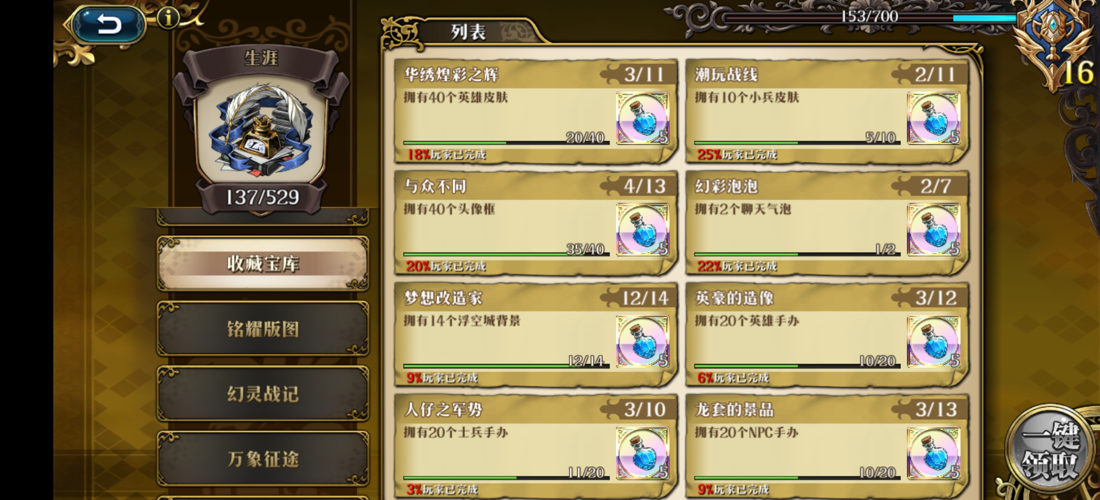Tap the potion reward for 幻彩泡泡
This screenshot has width=1100, height=500.
pyautogui.click(x=933, y=230)
